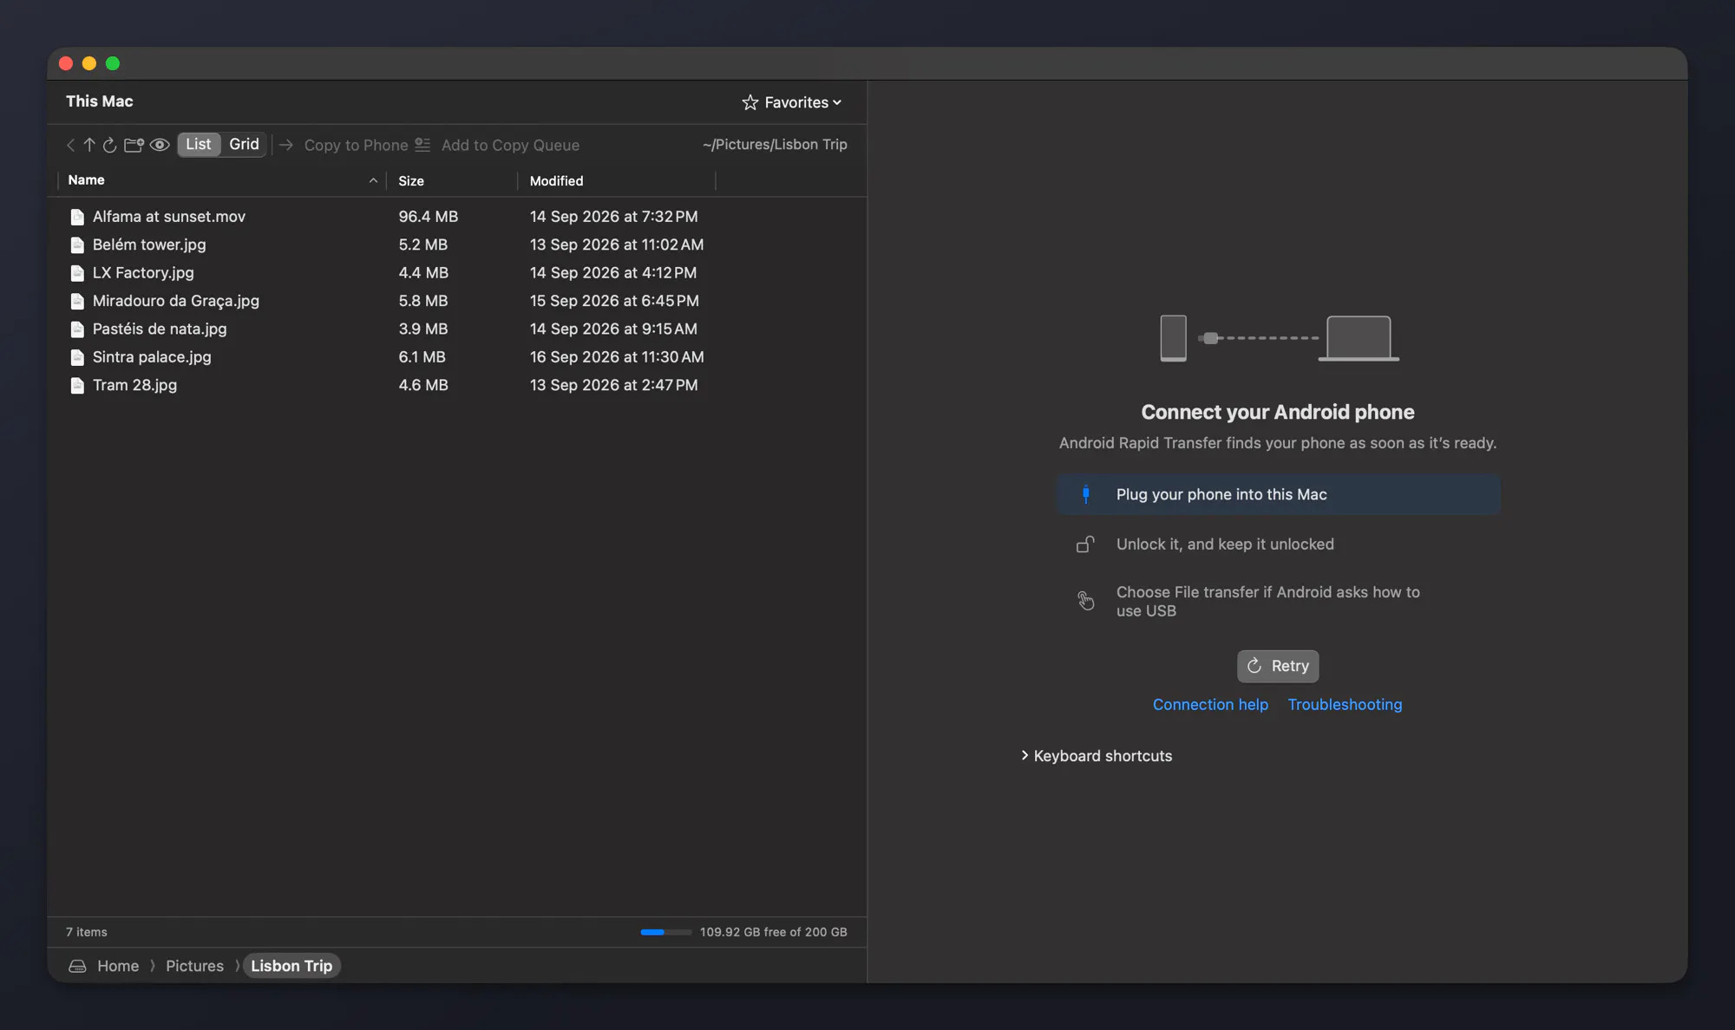Image resolution: width=1735 pixels, height=1030 pixels.
Task: Click the This Mac panel title
Action: click(x=100, y=101)
